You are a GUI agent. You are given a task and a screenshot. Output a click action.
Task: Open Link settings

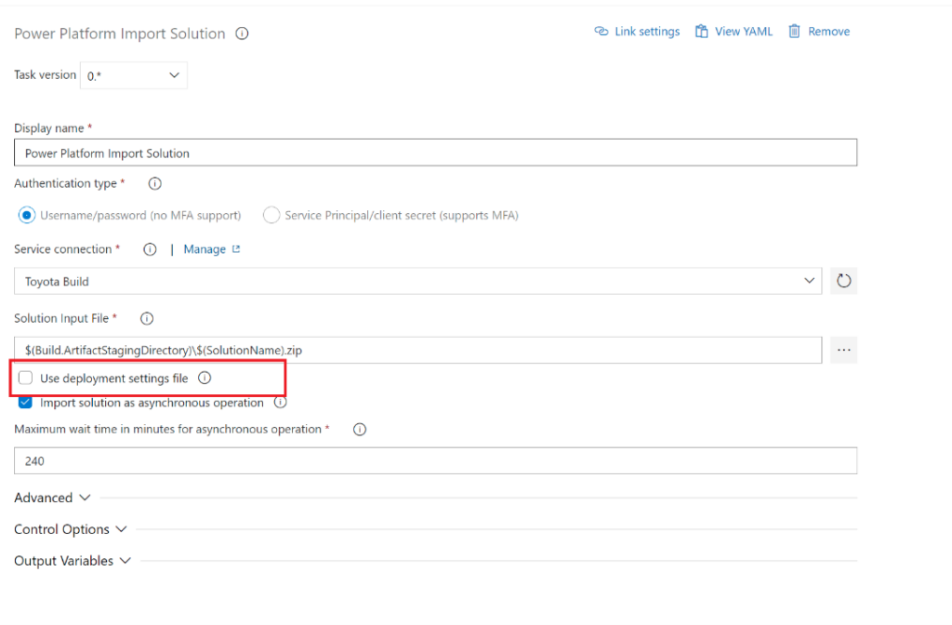(x=637, y=32)
